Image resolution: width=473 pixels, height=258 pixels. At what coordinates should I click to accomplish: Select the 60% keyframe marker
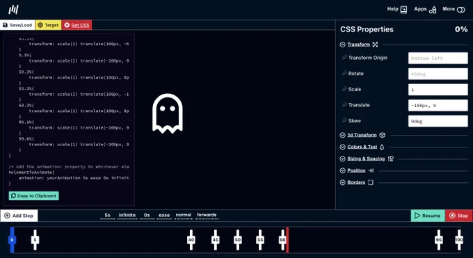click(282, 240)
